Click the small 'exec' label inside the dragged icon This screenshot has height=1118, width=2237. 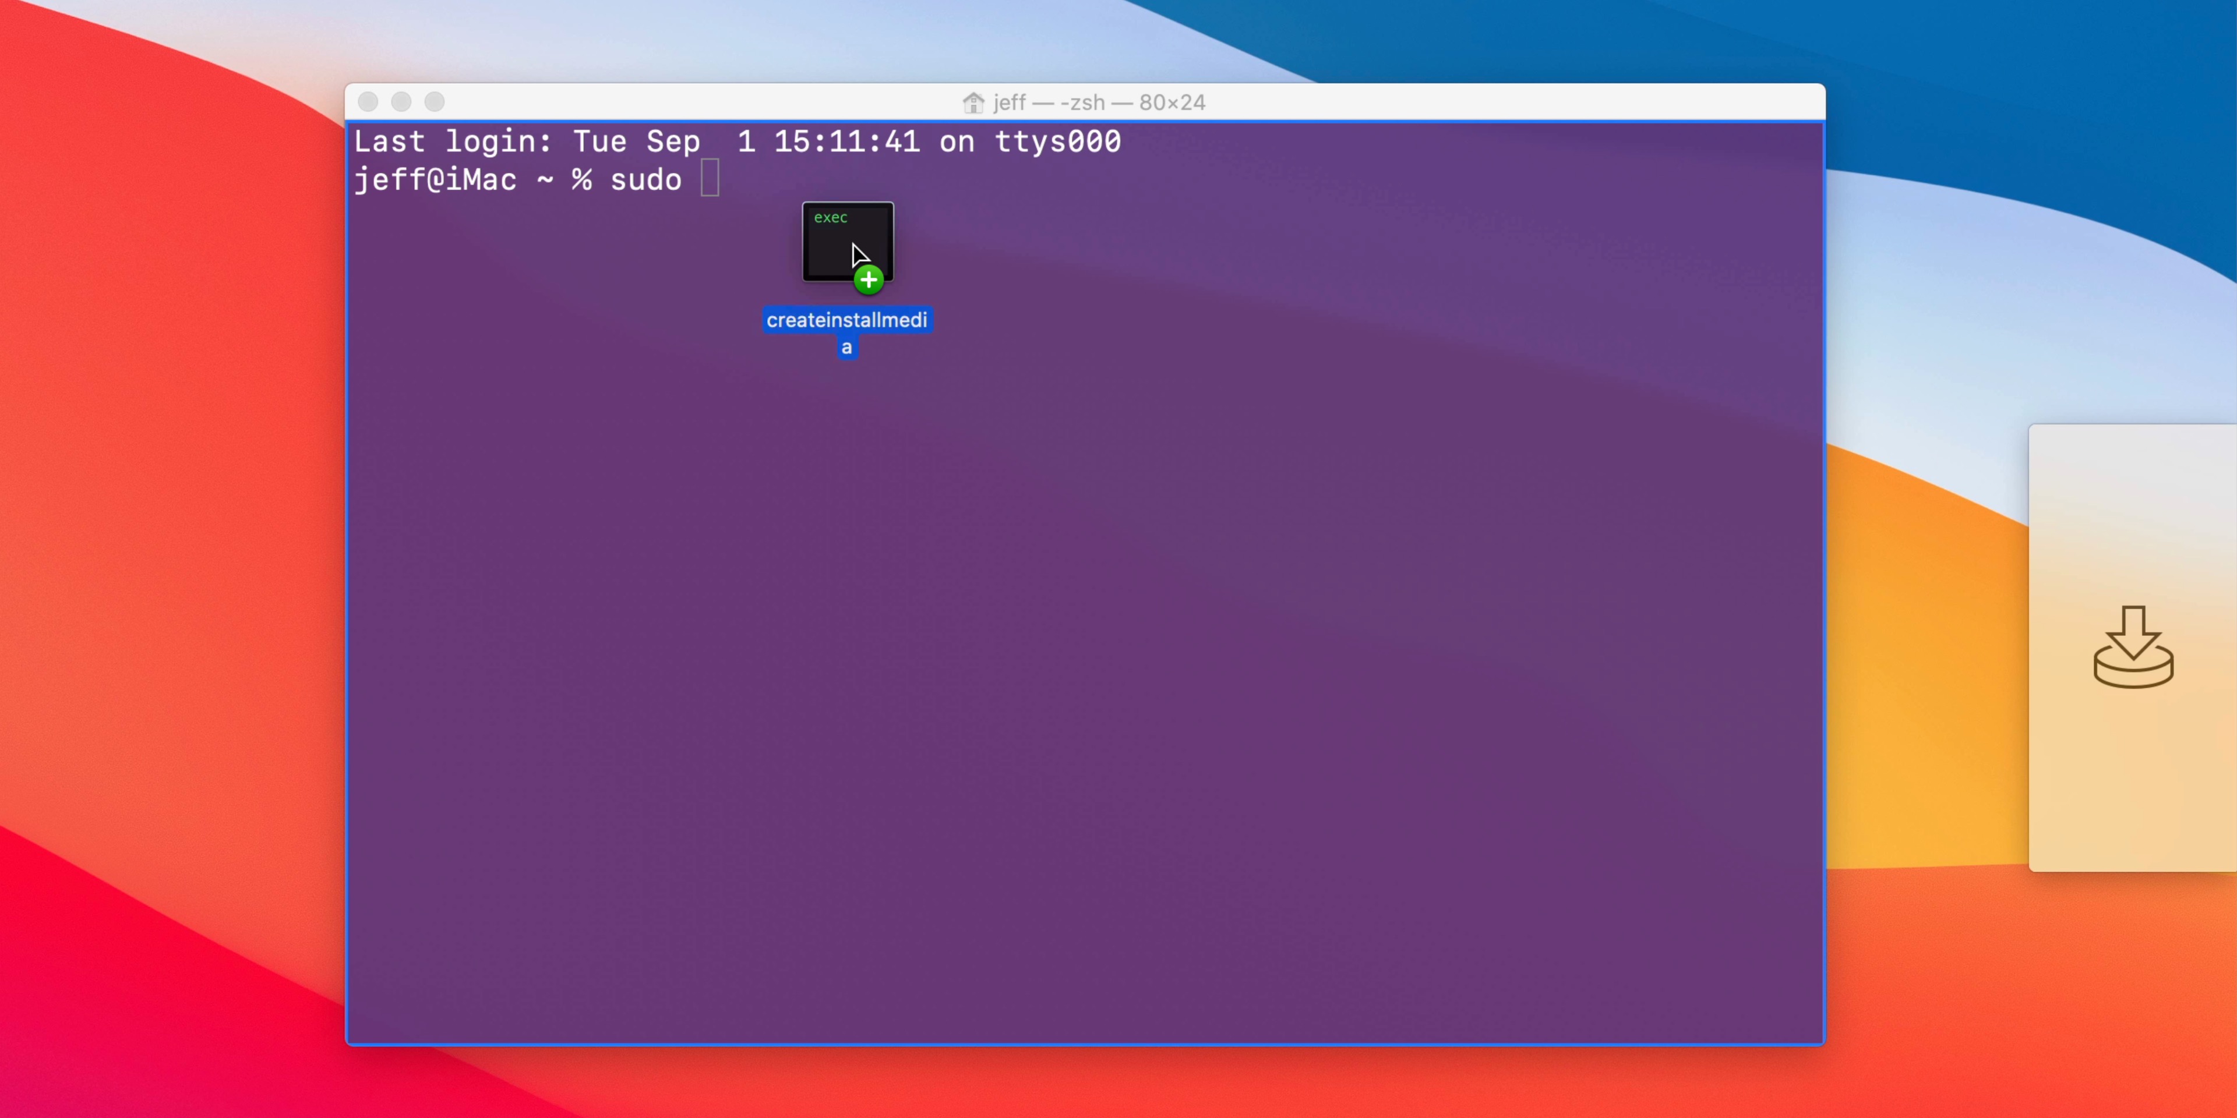pos(831,218)
